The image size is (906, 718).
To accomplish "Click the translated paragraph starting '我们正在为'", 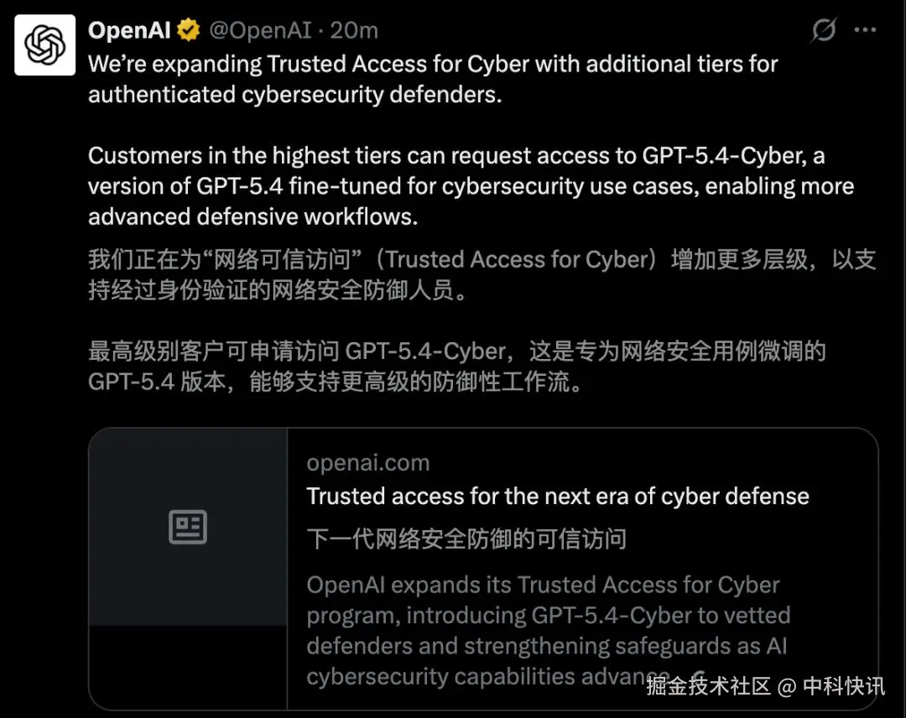I will [x=481, y=274].
